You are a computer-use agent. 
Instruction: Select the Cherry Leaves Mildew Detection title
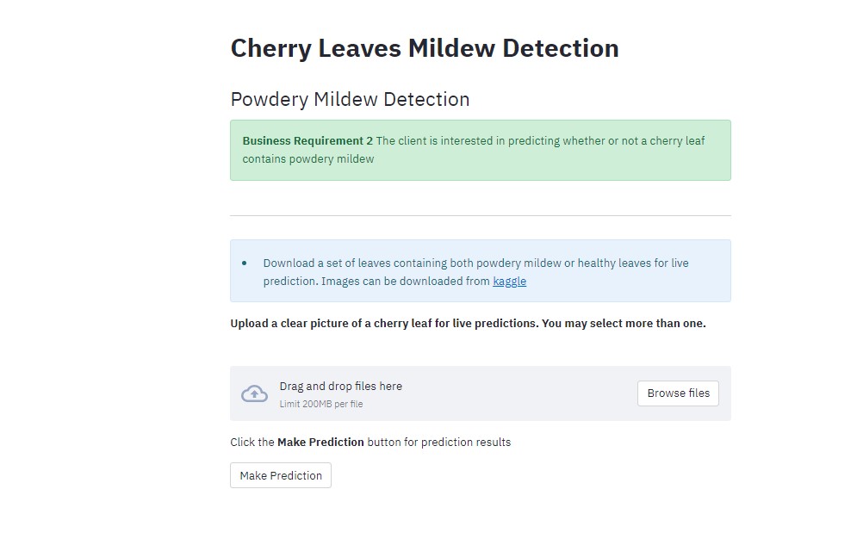click(424, 48)
